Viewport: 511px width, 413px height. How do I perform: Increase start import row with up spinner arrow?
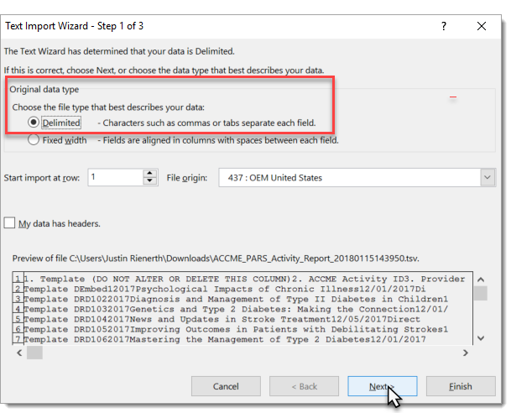click(x=150, y=173)
